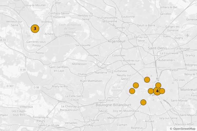This screenshot has width=197, height=131.
Task: Click the Jouy-le-Moutier label
Action: point(36,5)
